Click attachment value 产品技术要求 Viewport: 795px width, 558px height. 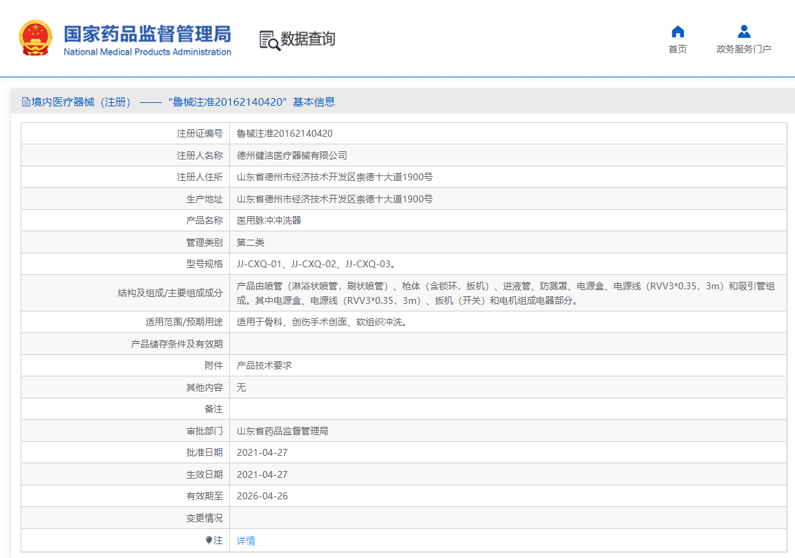point(264,365)
